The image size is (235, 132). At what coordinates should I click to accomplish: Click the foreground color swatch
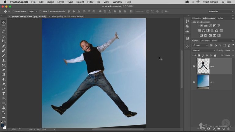point(2,125)
